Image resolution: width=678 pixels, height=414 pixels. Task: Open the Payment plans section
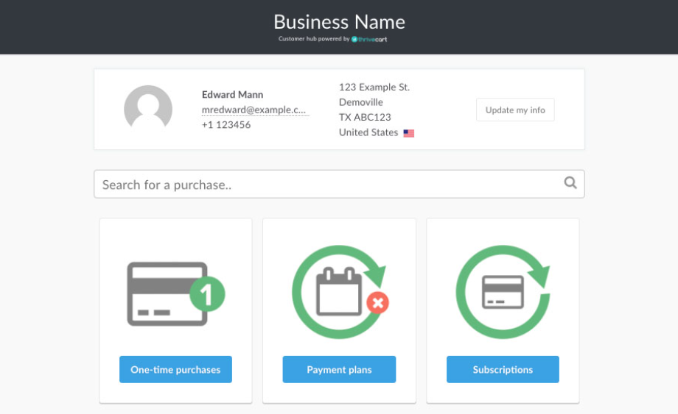pyautogui.click(x=339, y=369)
